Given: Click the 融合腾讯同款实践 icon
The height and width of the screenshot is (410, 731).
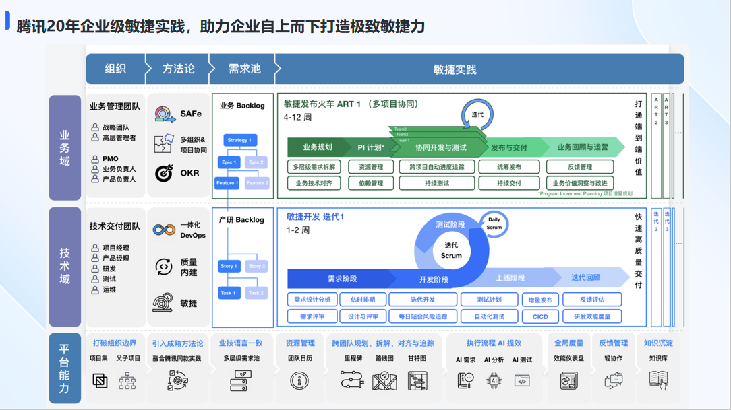Looking at the screenshot, I should click(x=177, y=380).
